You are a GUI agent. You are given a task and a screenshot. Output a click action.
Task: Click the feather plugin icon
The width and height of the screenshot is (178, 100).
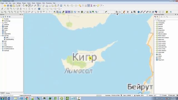(x=106, y=12)
